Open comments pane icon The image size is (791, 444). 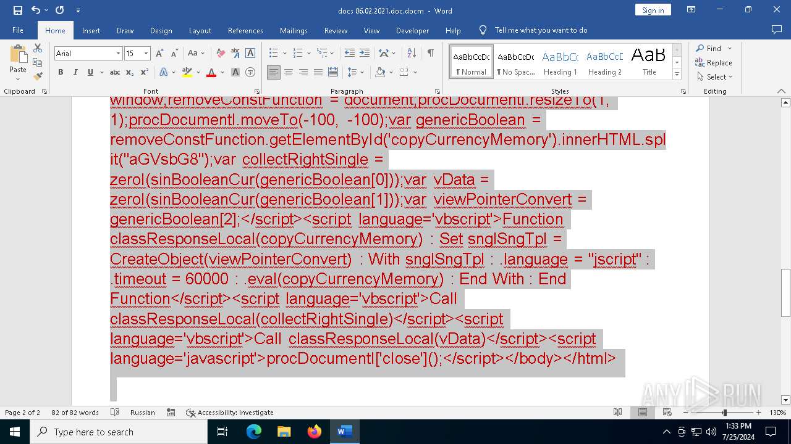[777, 30]
